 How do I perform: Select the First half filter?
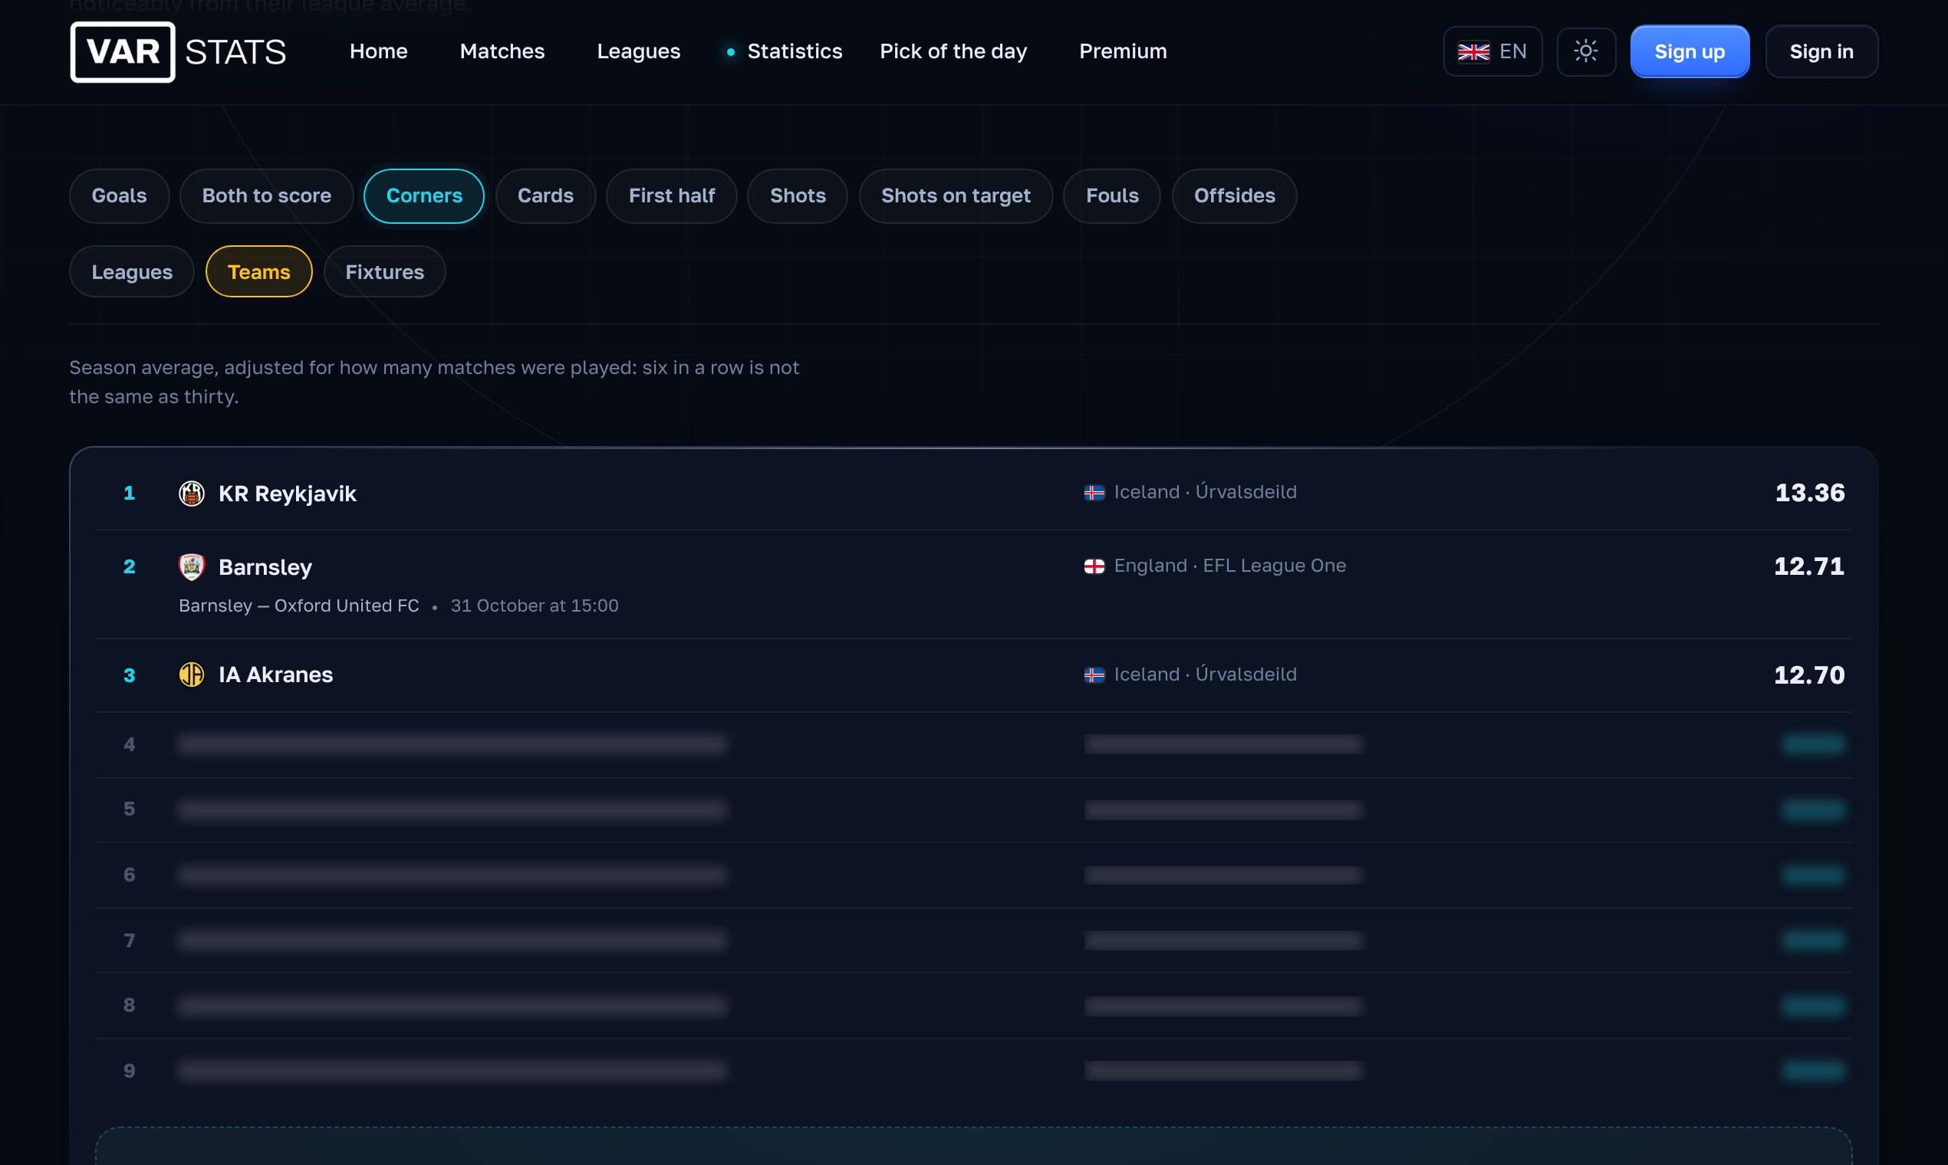(x=672, y=195)
